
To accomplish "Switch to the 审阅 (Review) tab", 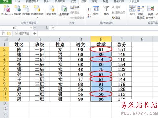I will (94, 1).
